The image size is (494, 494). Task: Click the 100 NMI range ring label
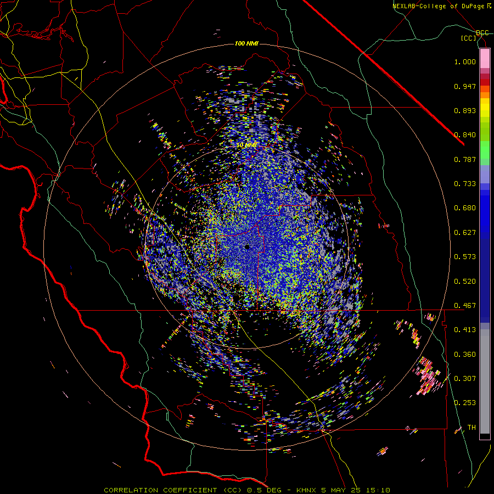[x=246, y=43]
